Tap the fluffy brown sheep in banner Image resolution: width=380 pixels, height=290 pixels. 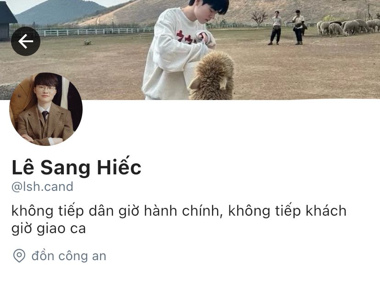211,76
